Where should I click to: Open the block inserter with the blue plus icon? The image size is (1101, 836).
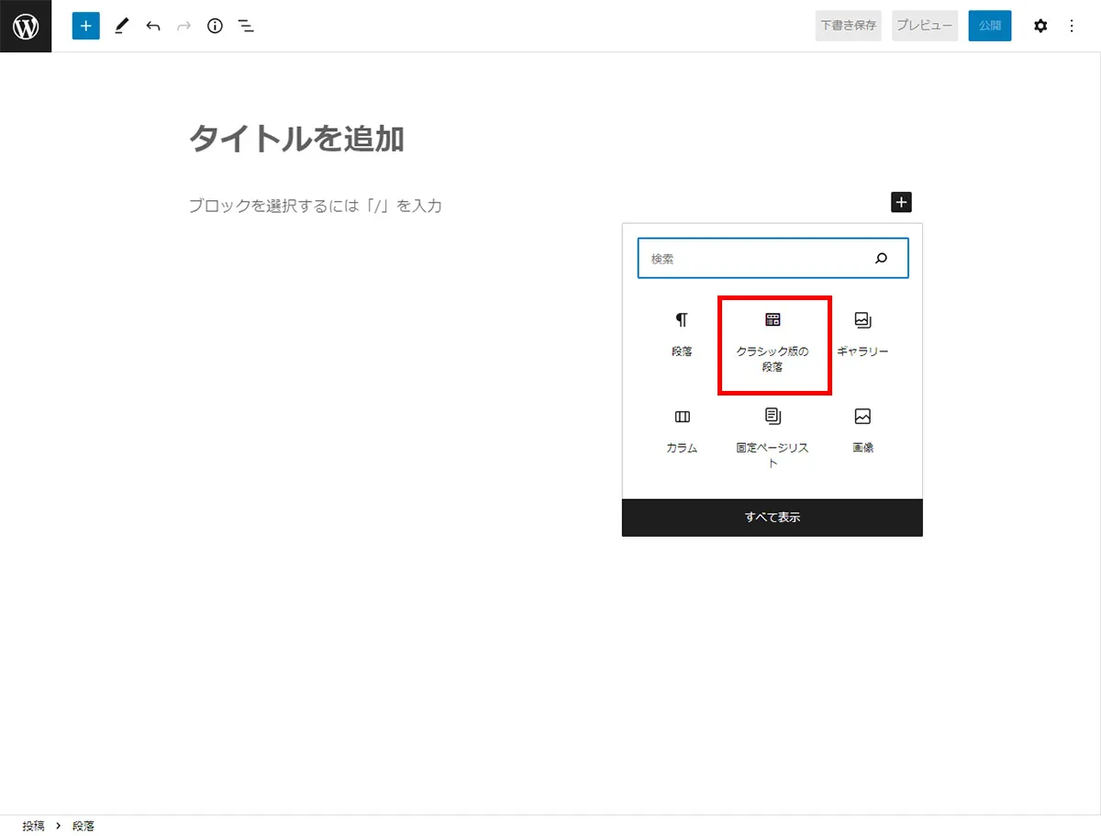85,26
